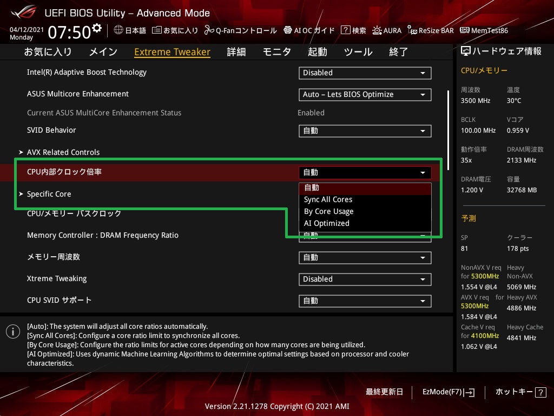Image resolution: width=554 pixels, height=416 pixels.
Task: Click the globe language icon
Action: (118, 30)
